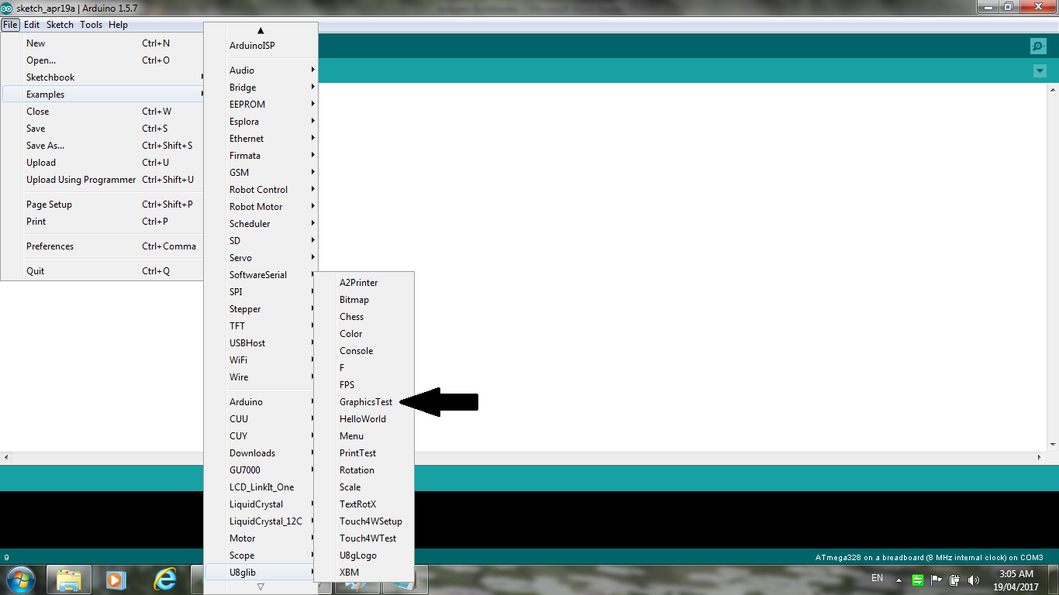Open the XBM example

coord(364,573)
